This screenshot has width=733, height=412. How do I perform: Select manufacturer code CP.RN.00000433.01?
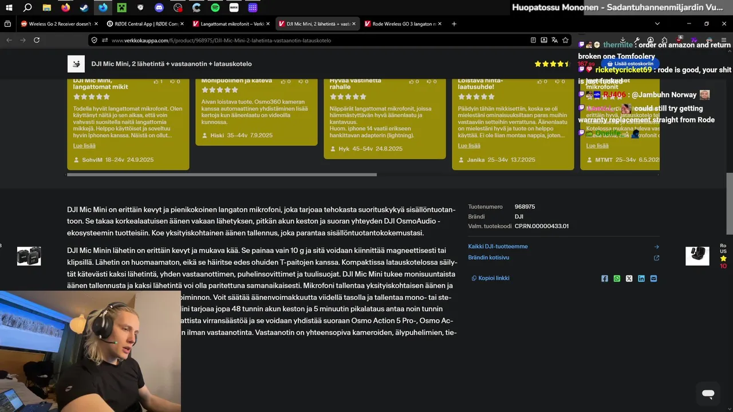[x=541, y=226]
